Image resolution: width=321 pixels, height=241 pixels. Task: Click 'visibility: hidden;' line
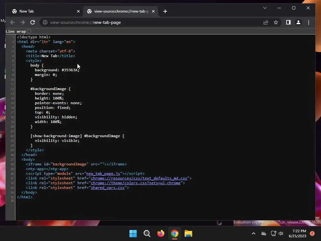[x=56, y=117]
